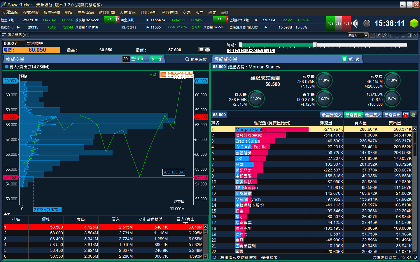Image resolution: width=420 pixels, height=262 pixels.
Task: Toggle 次 count mode in 經紀成交量
Action: tap(357, 59)
